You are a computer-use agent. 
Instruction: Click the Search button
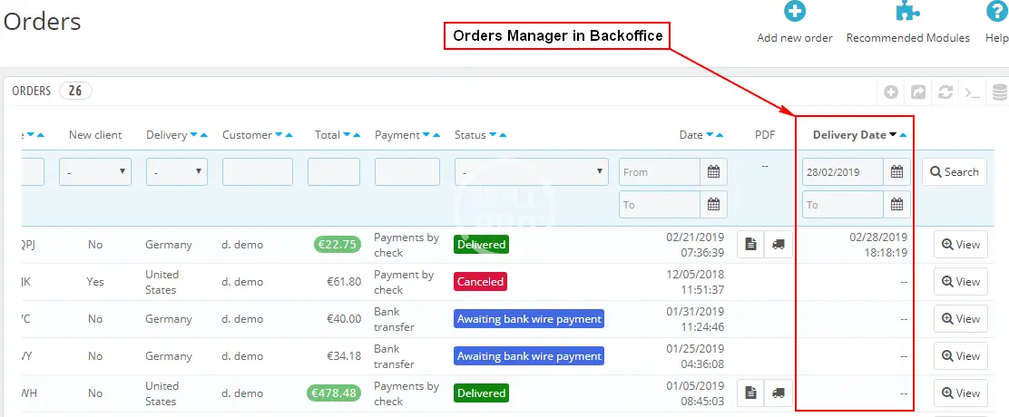click(x=954, y=172)
